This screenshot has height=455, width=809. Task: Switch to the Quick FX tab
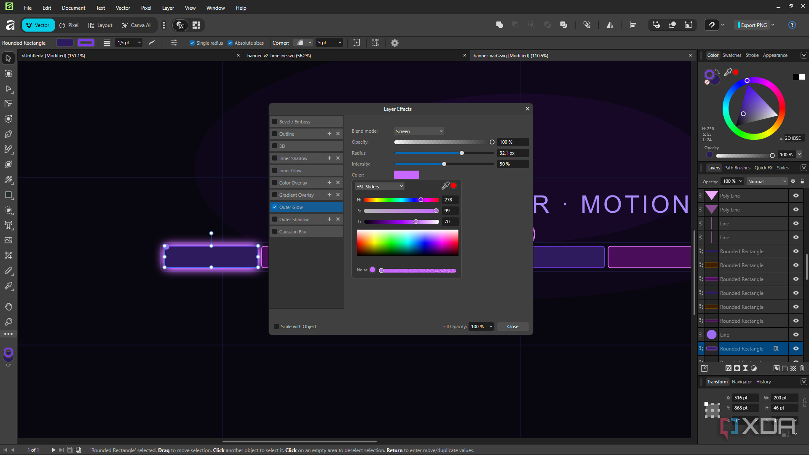763,168
